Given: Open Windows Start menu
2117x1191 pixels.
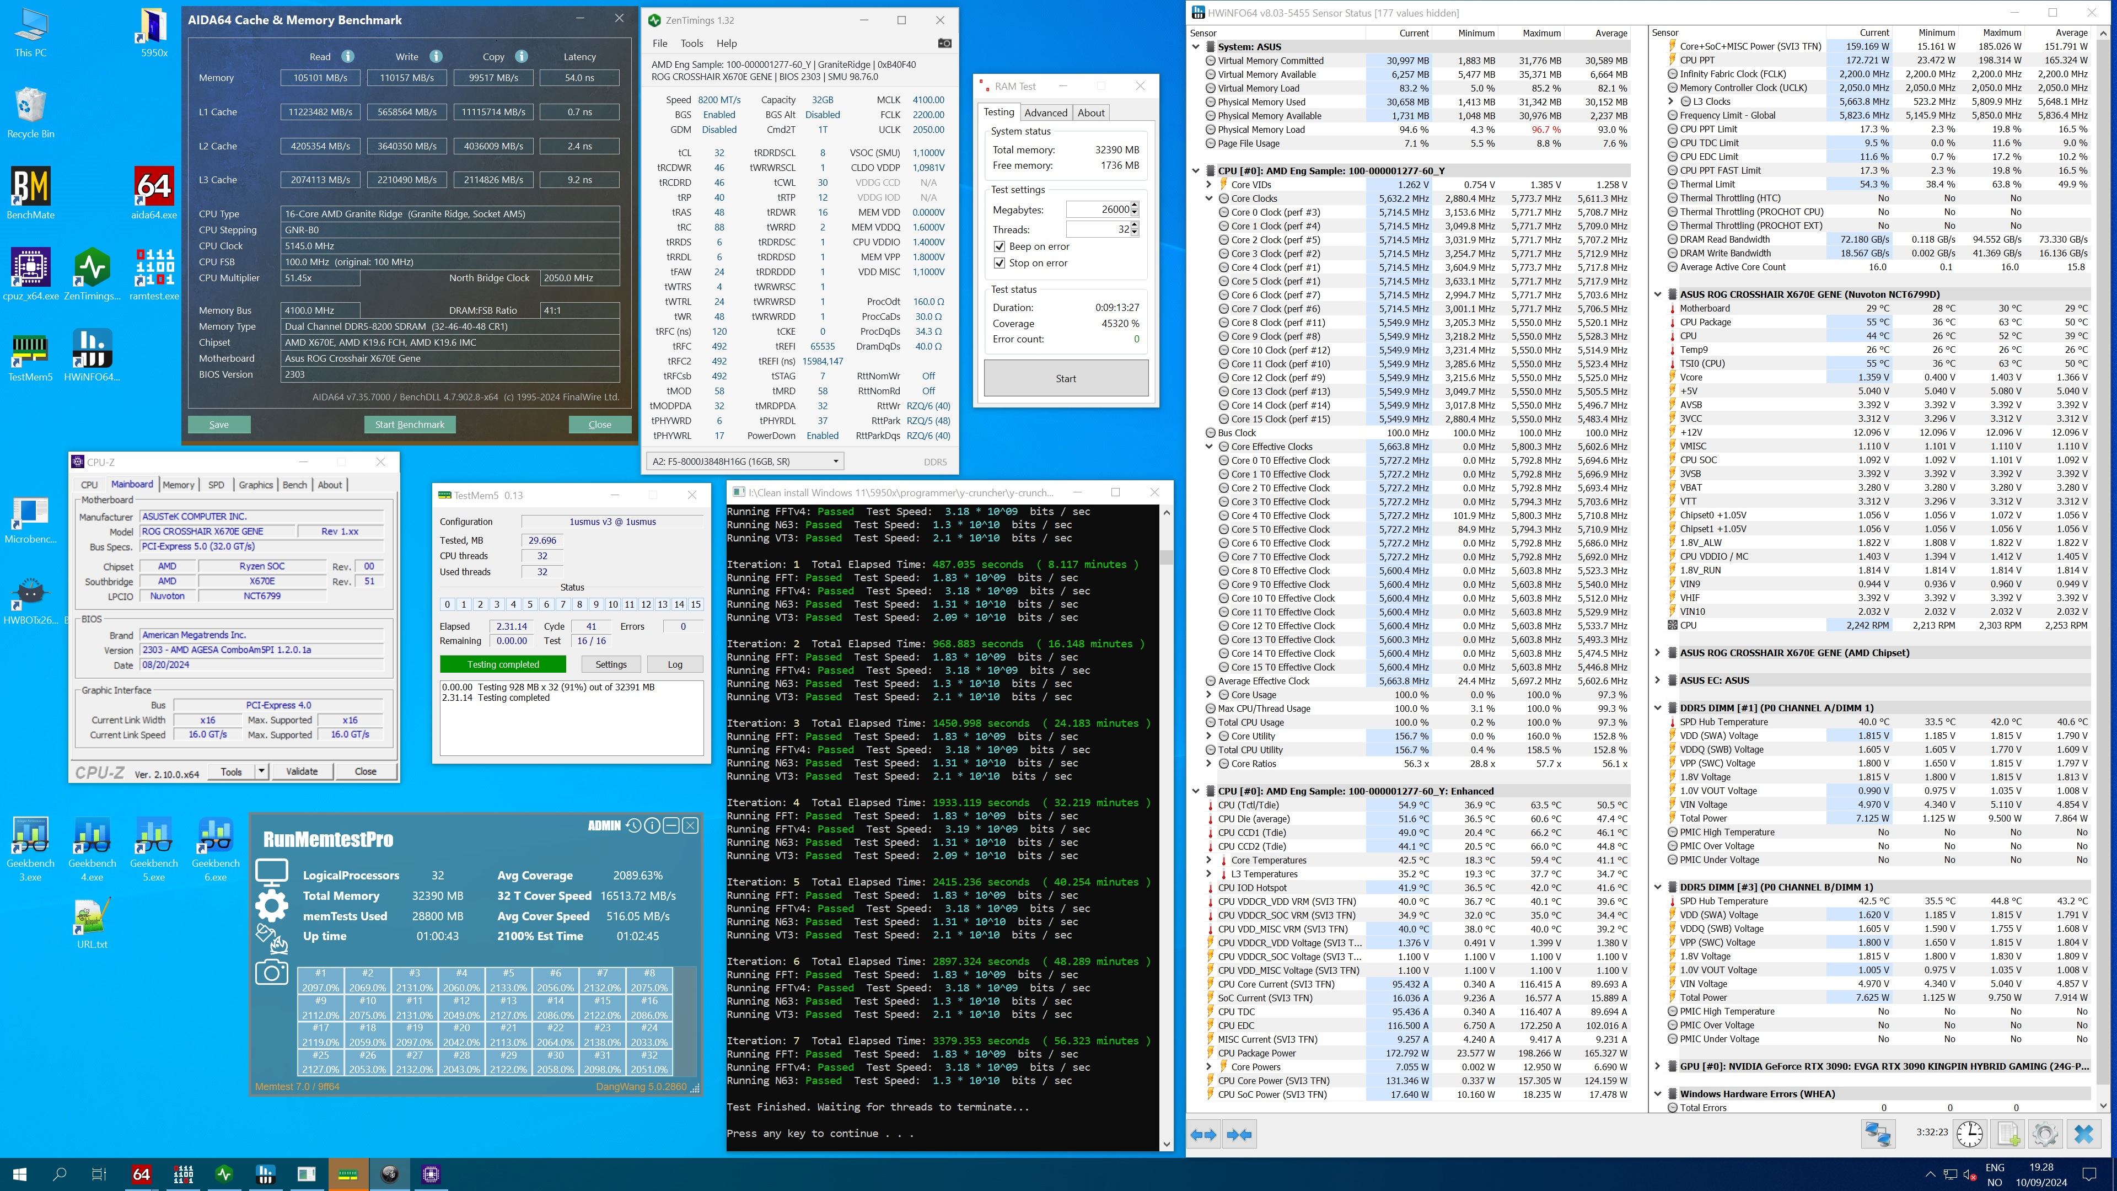Looking at the screenshot, I should (20, 1174).
